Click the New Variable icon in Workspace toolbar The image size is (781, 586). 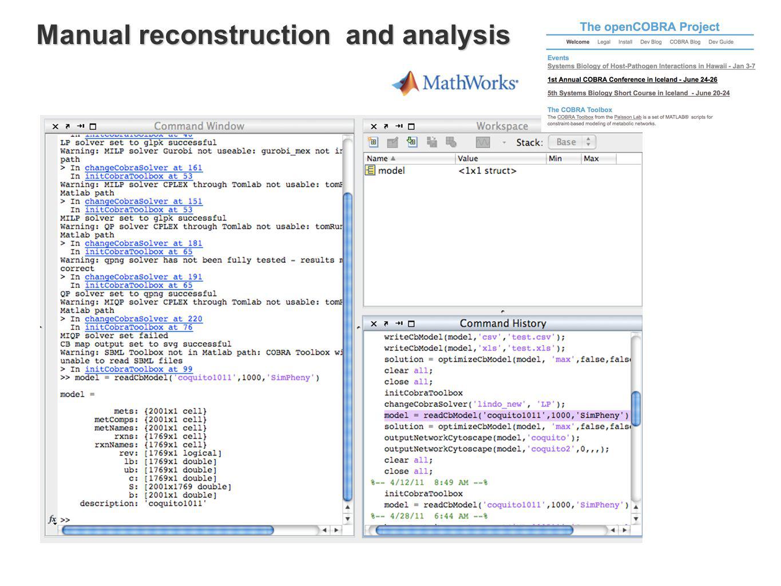click(373, 142)
